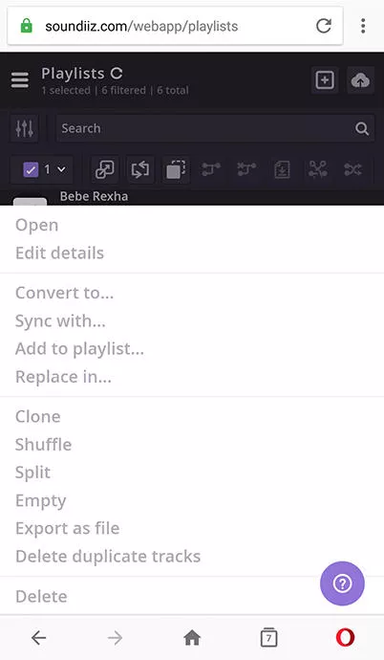Expand the selection count dropdown arrow
Viewport: 384px width, 660px height.
61,169
